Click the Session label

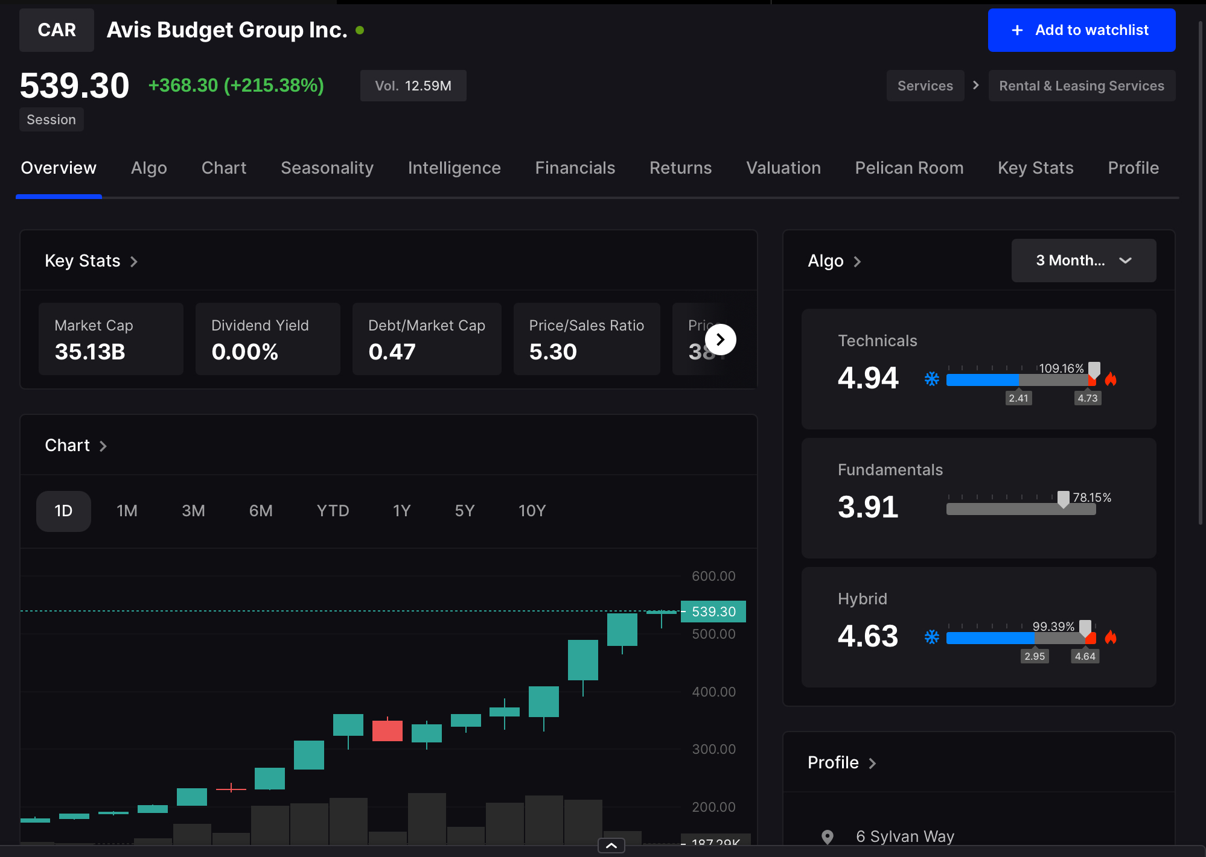[x=51, y=119]
